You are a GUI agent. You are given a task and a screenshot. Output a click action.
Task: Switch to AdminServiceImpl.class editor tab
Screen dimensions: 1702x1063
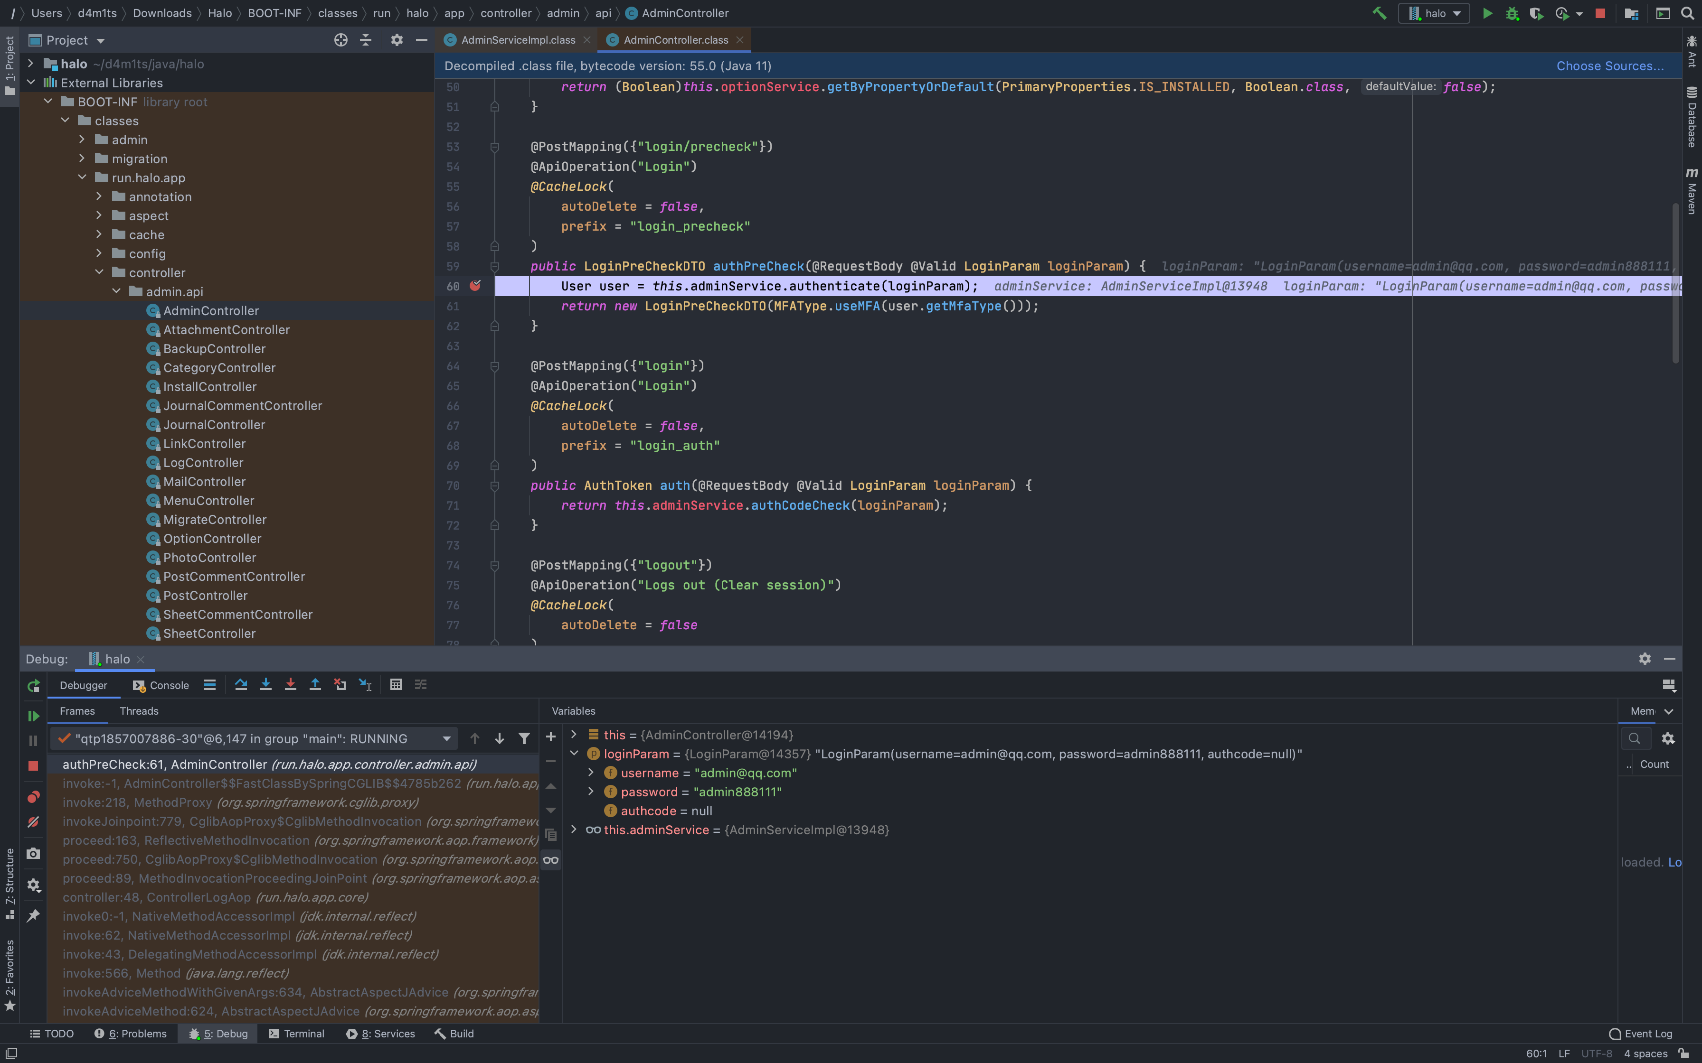[x=517, y=40]
